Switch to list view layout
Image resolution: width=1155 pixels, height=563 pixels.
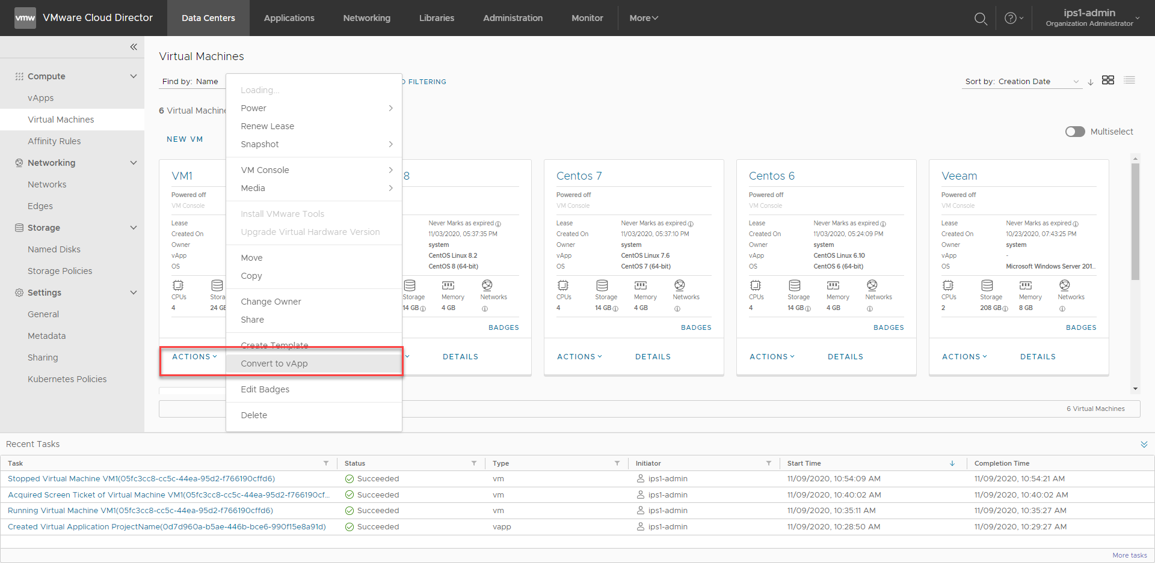pyautogui.click(x=1129, y=80)
